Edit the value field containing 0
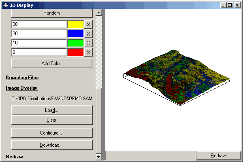 coord(39,52)
